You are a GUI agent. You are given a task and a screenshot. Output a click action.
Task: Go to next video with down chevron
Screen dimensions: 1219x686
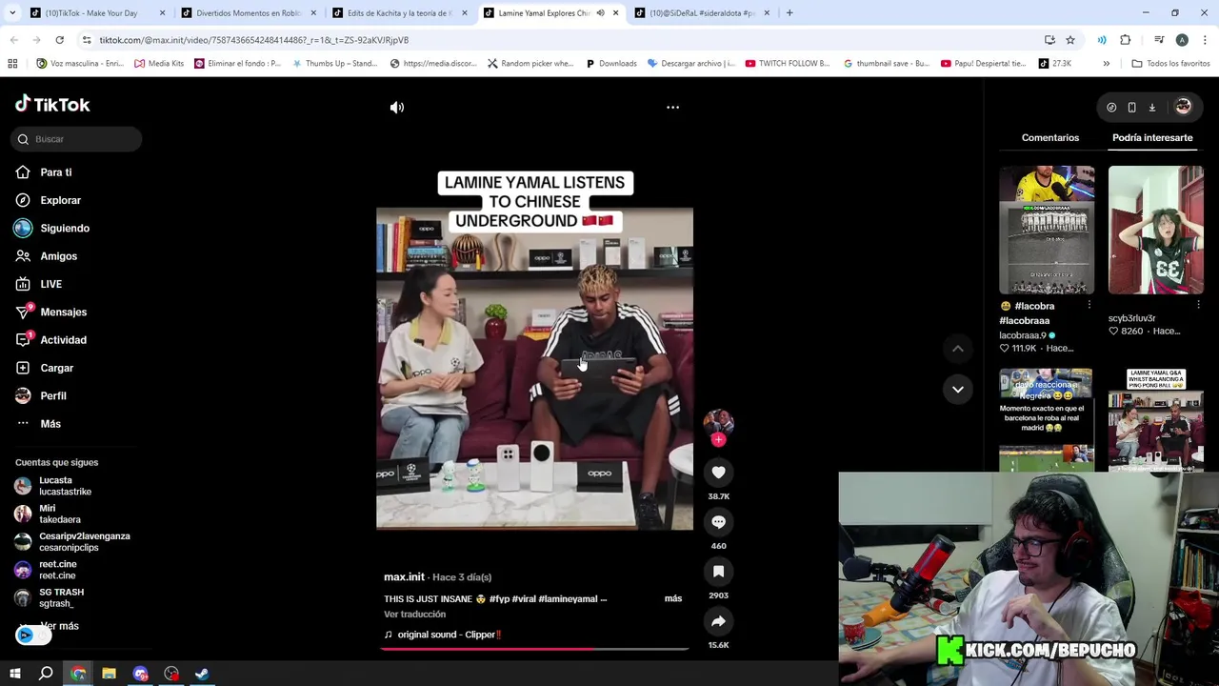958,389
